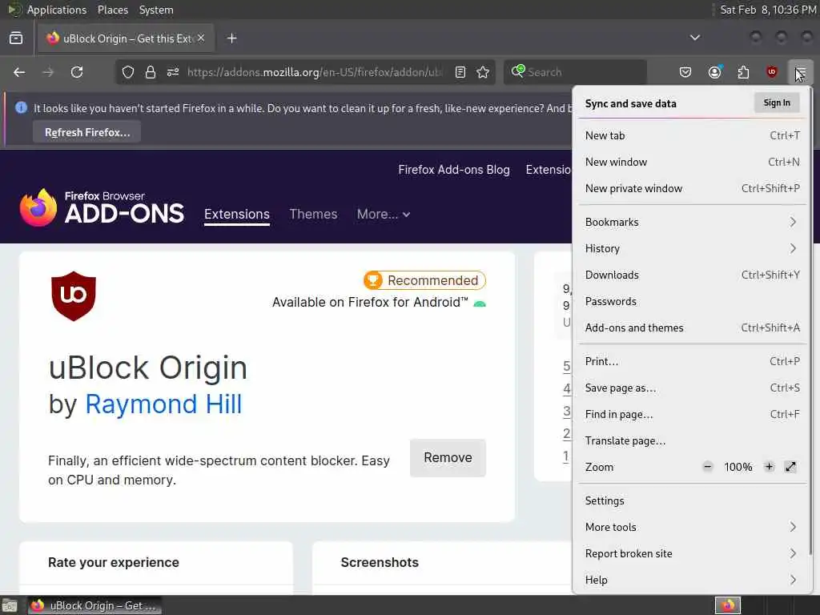Open site permissions icon in URL bar

(x=173, y=72)
